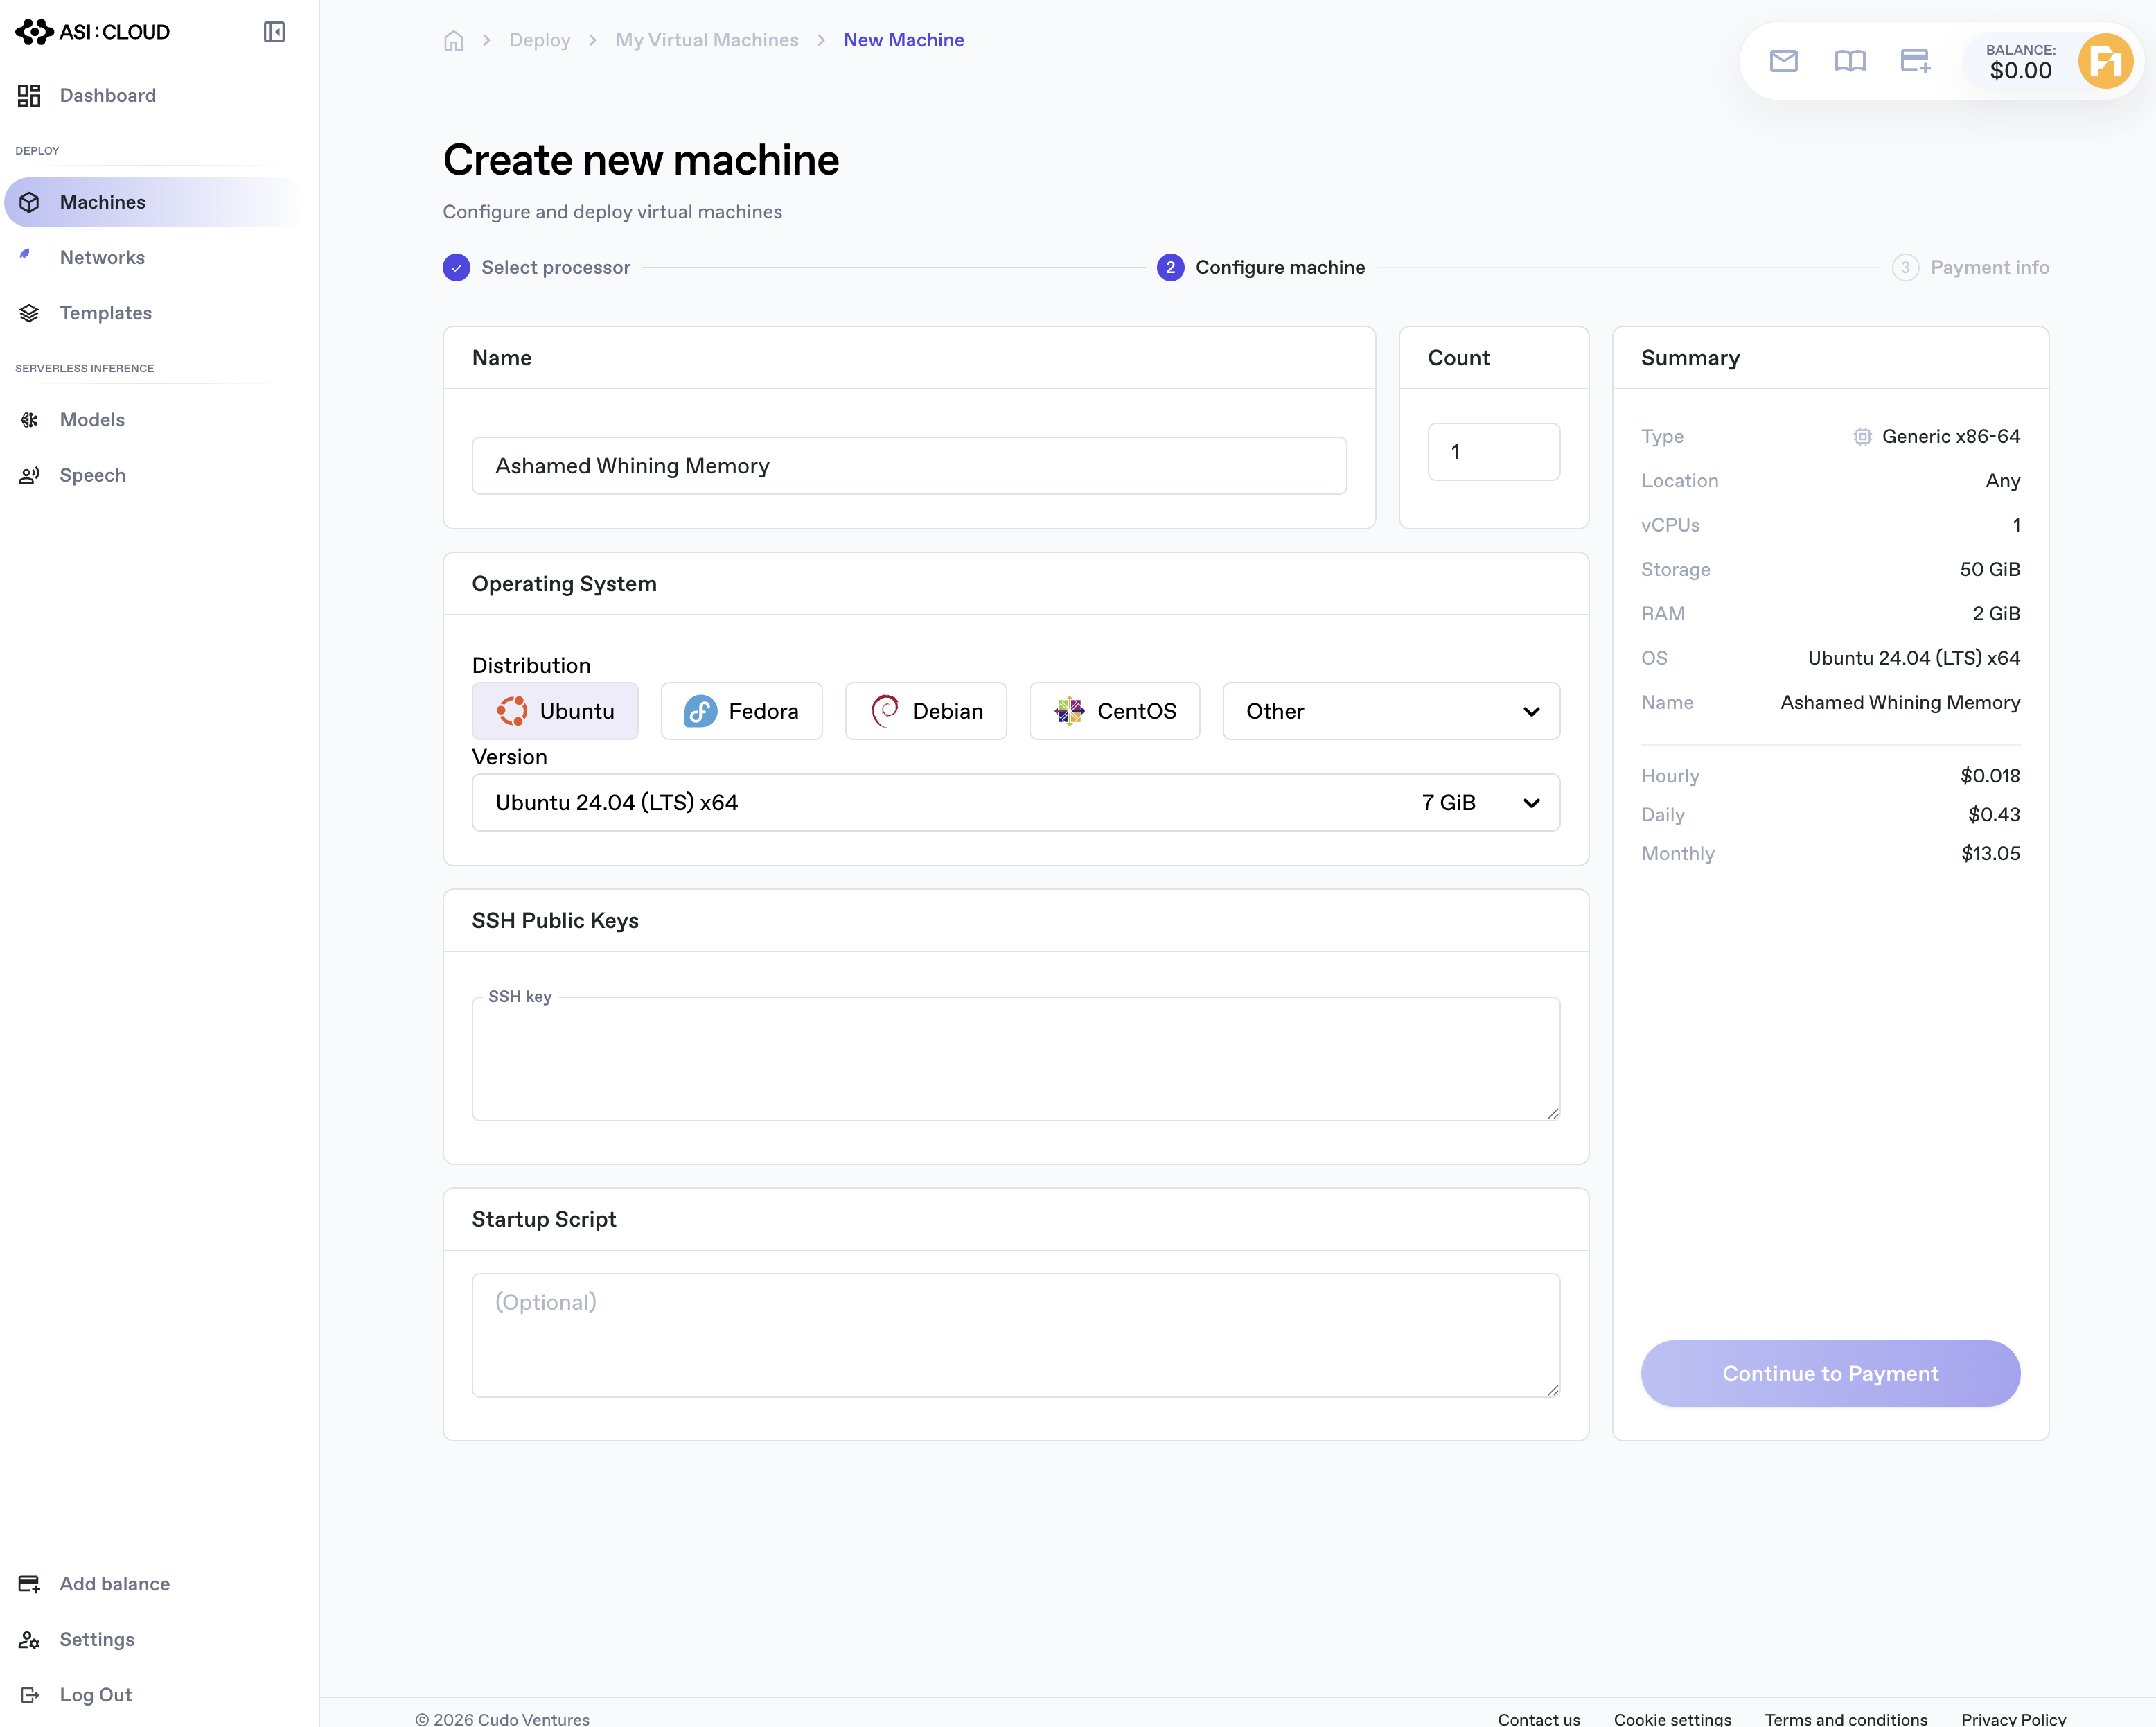Focus the SSH key text area
This screenshot has height=1727, width=2156.
(x=1016, y=1059)
